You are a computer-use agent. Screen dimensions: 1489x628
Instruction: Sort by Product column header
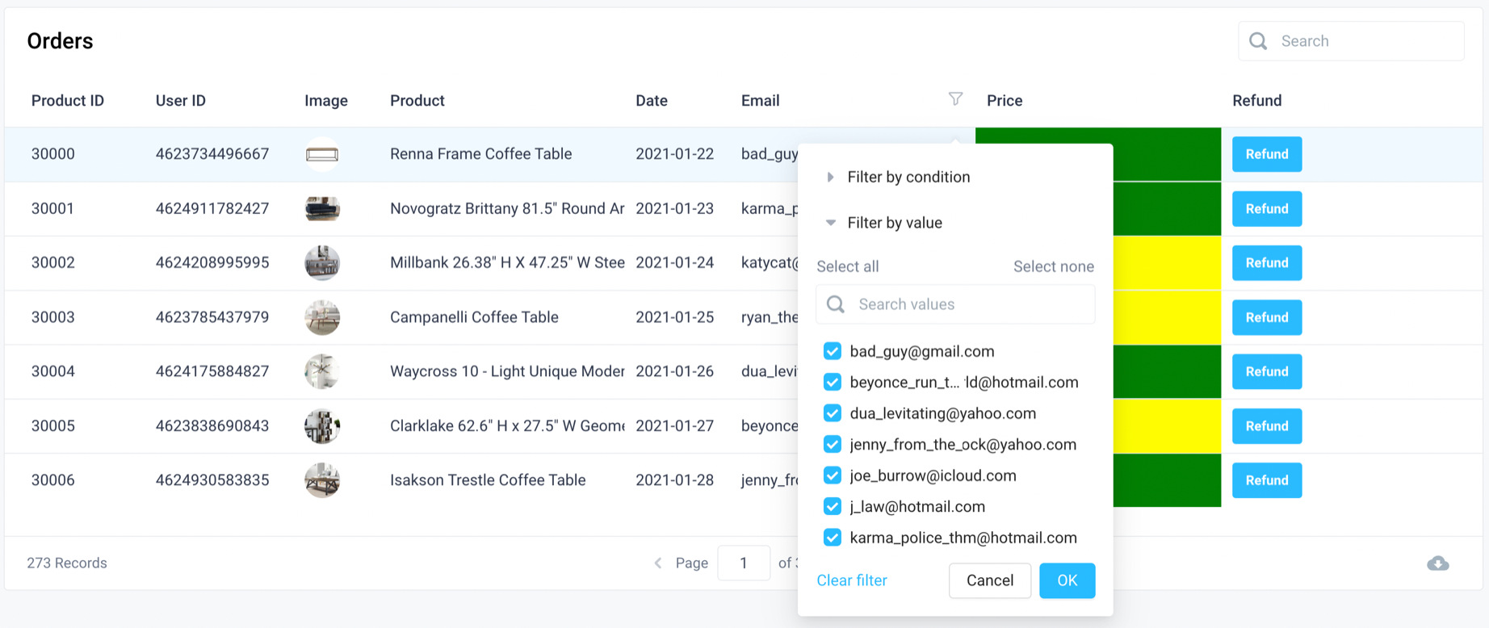coord(417,101)
